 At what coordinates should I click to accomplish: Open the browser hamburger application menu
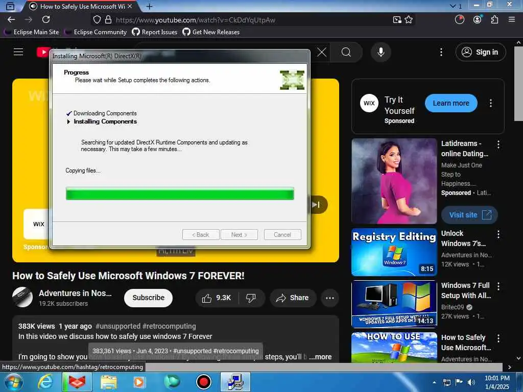pyautogui.click(x=512, y=20)
